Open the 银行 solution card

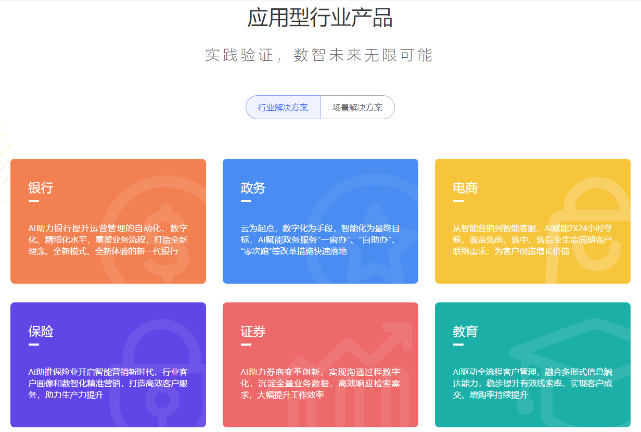pos(108,221)
